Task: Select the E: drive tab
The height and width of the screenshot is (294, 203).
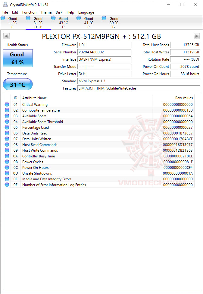Action: click(x=63, y=23)
